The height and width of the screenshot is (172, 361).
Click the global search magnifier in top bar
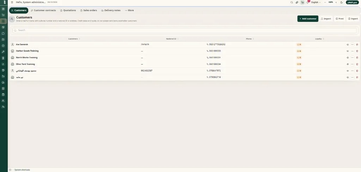click(x=292, y=2)
